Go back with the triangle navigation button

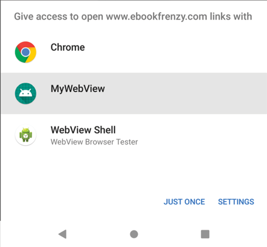63,234
